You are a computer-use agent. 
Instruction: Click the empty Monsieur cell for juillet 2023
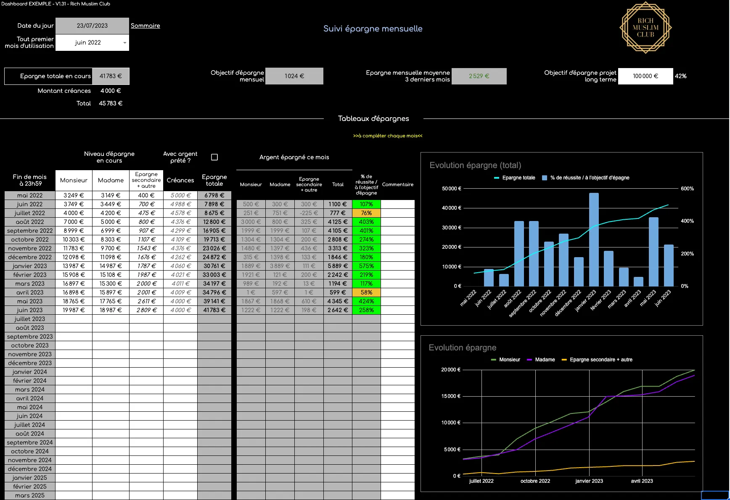pos(74,319)
